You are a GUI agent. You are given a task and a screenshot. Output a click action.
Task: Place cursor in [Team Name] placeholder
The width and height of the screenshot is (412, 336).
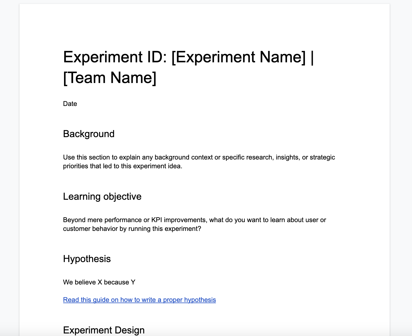110,78
